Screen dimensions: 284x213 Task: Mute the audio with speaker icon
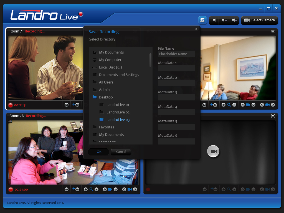click(214, 20)
